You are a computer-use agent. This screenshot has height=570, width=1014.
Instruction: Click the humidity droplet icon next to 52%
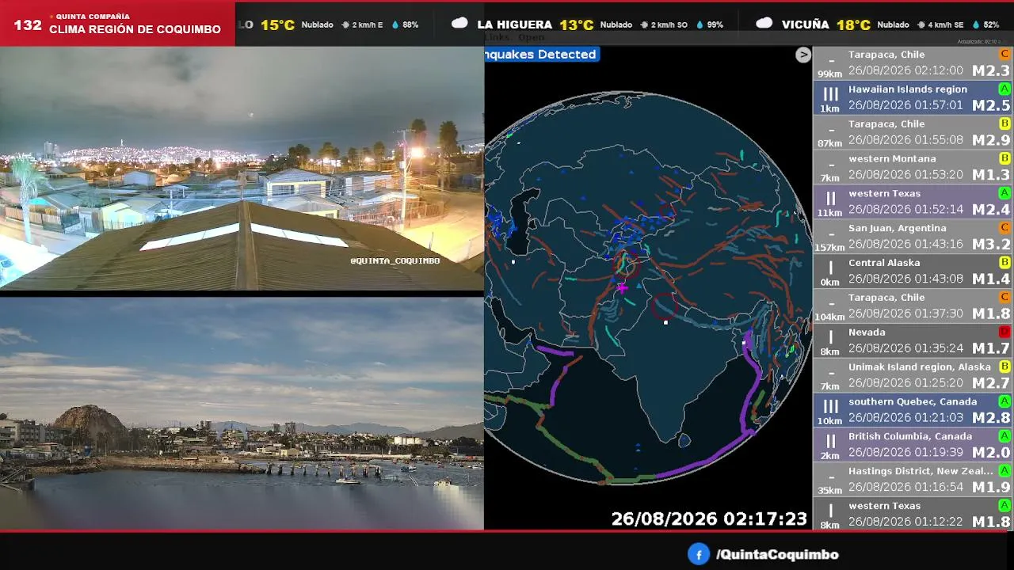(975, 25)
